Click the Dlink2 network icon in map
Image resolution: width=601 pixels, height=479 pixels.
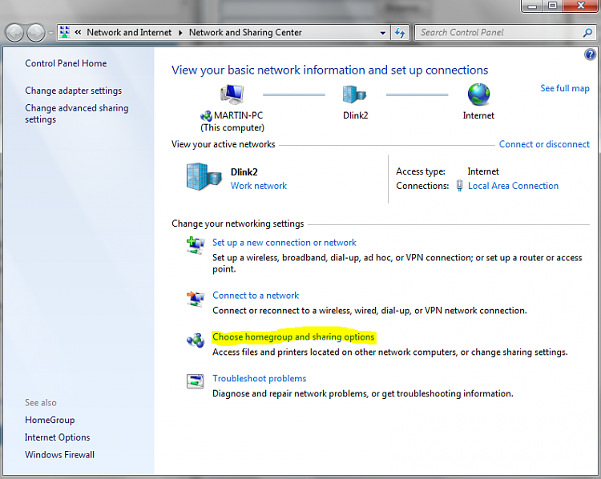[354, 94]
